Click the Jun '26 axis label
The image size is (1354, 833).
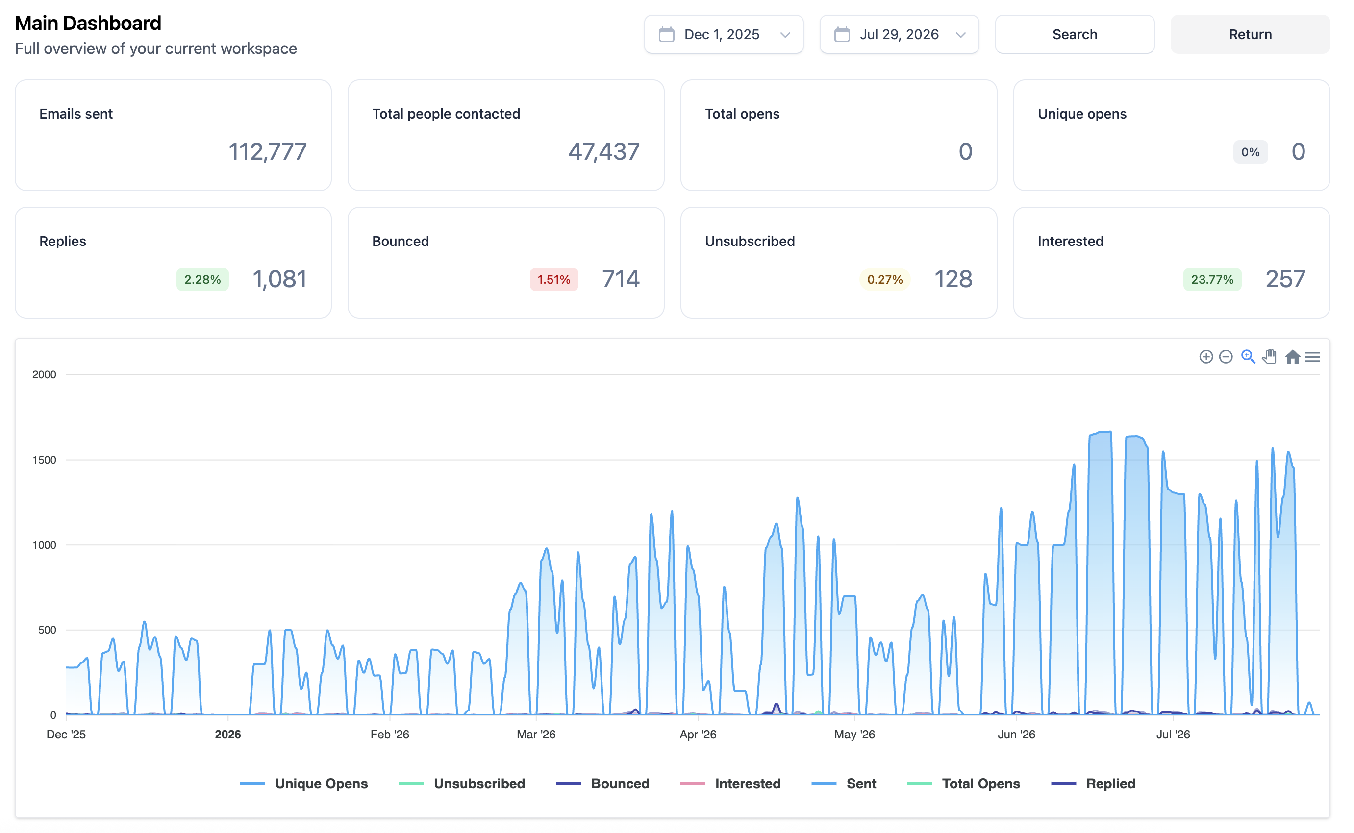(1016, 735)
